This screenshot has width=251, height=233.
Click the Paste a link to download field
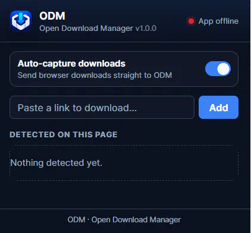[102, 108]
